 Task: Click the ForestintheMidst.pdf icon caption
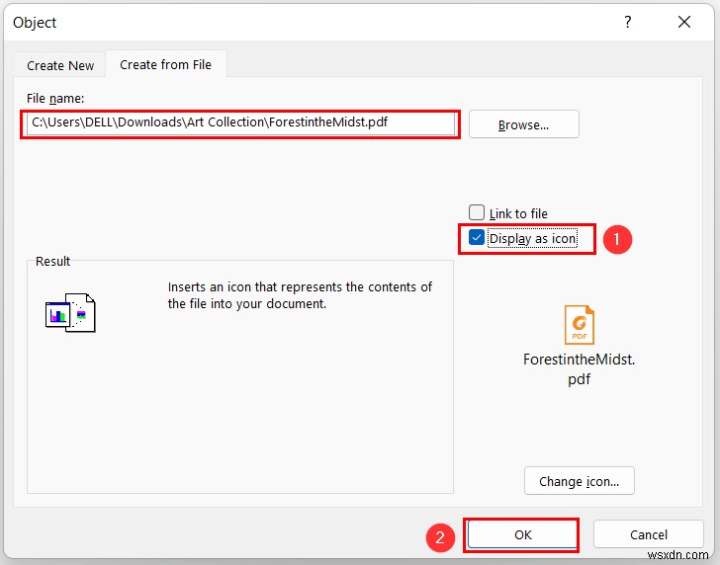coord(579,369)
